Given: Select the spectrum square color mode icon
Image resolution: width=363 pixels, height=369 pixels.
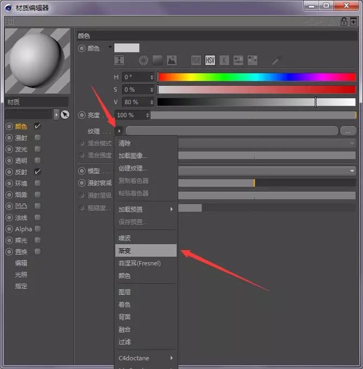Looking at the screenshot, I should [x=158, y=60].
